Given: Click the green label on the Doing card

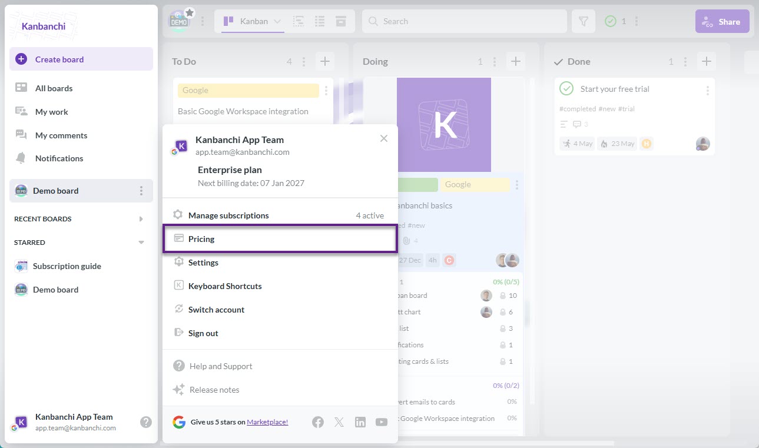Looking at the screenshot, I should [417, 185].
